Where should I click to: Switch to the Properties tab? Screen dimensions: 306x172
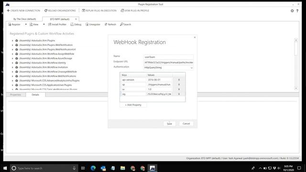16,95
